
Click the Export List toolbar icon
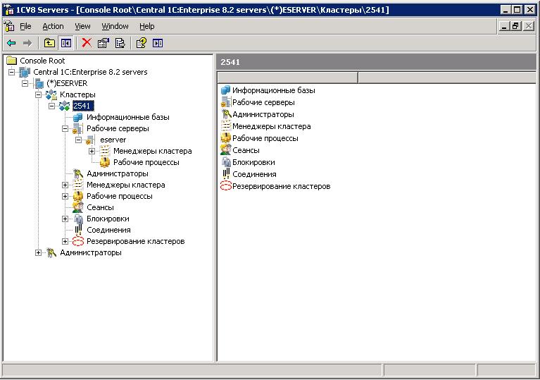[120, 43]
